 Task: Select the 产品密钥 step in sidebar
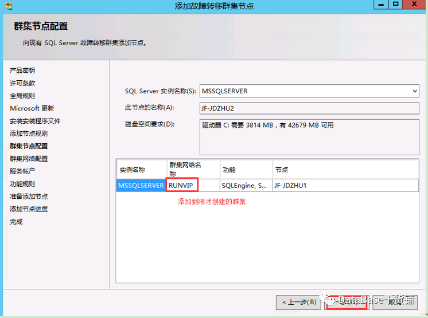pyautogui.click(x=22, y=70)
